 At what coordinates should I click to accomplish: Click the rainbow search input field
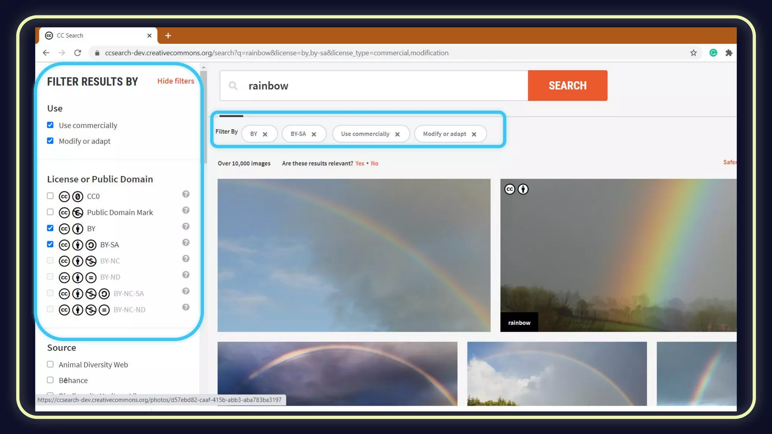click(x=377, y=86)
